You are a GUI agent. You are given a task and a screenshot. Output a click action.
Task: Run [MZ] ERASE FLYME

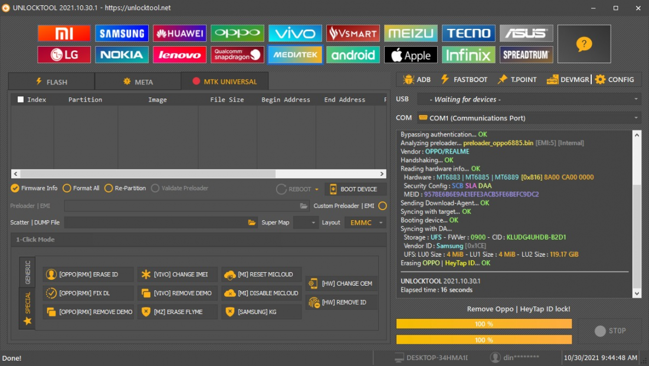coord(178,312)
